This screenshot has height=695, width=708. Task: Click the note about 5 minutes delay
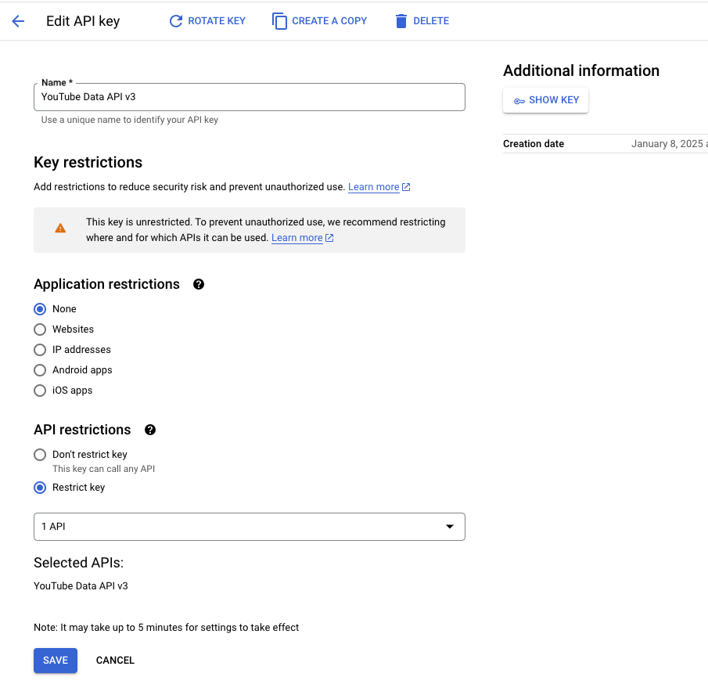(166, 628)
